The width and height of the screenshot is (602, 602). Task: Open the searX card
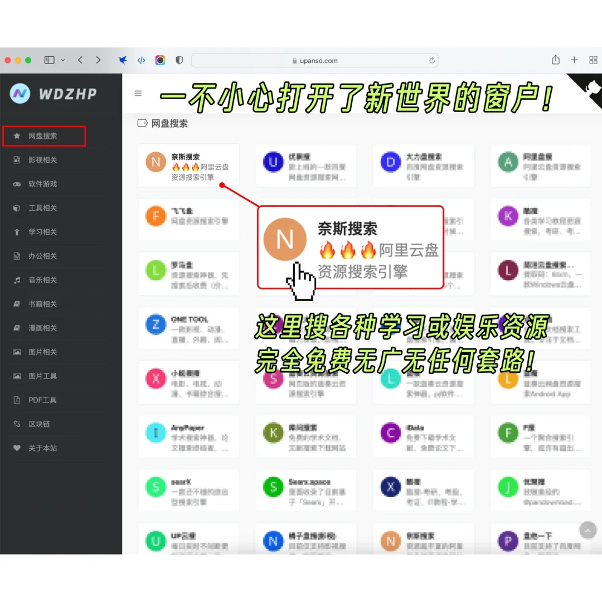point(188,491)
